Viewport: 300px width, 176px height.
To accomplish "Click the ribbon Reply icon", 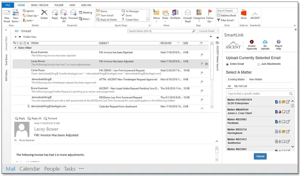I will pyautogui.click(x=55, y=13).
